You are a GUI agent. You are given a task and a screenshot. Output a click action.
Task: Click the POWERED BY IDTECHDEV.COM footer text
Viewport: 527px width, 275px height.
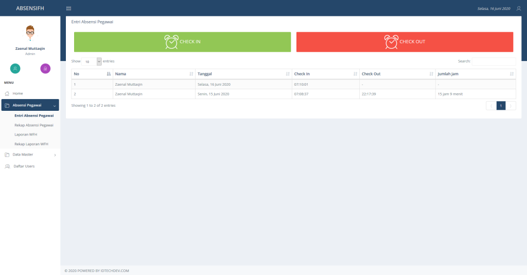click(x=103, y=271)
